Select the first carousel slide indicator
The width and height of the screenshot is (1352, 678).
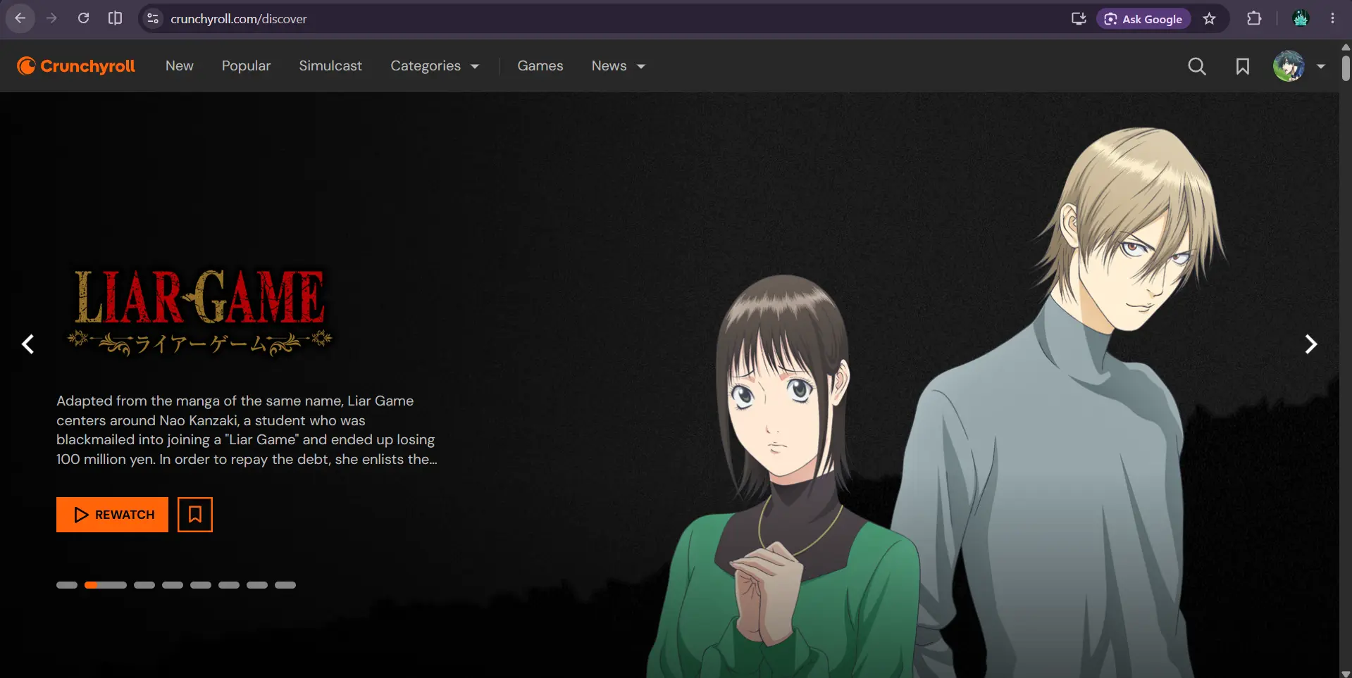(67, 585)
